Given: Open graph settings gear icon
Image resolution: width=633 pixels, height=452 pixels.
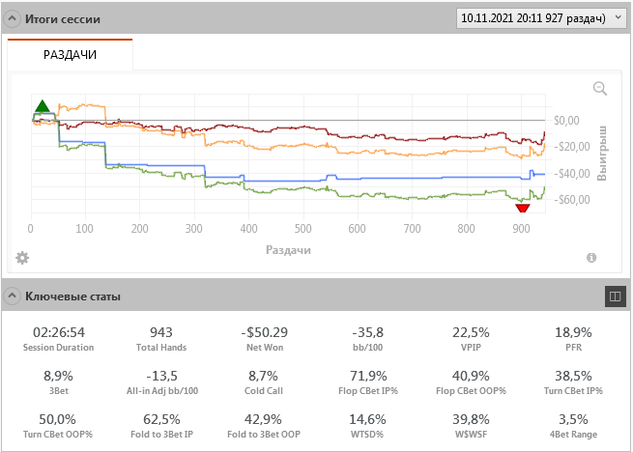Looking at the screenshot, I should click(22, 258).
